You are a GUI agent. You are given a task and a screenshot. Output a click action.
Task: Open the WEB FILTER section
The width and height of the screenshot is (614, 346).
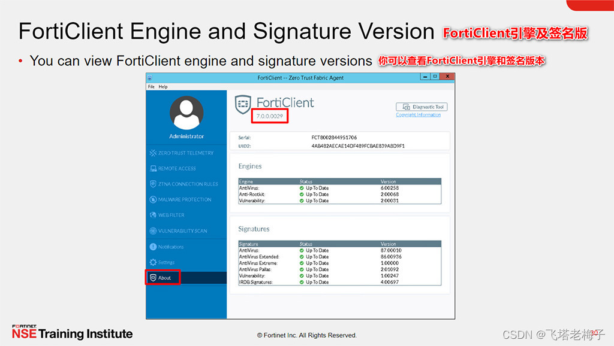171,215
